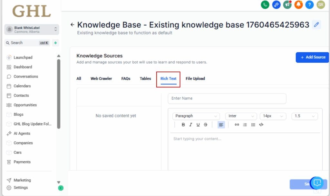330x196 pixels.
Task: Click the Add Source button
Action: tap(312, 57)
